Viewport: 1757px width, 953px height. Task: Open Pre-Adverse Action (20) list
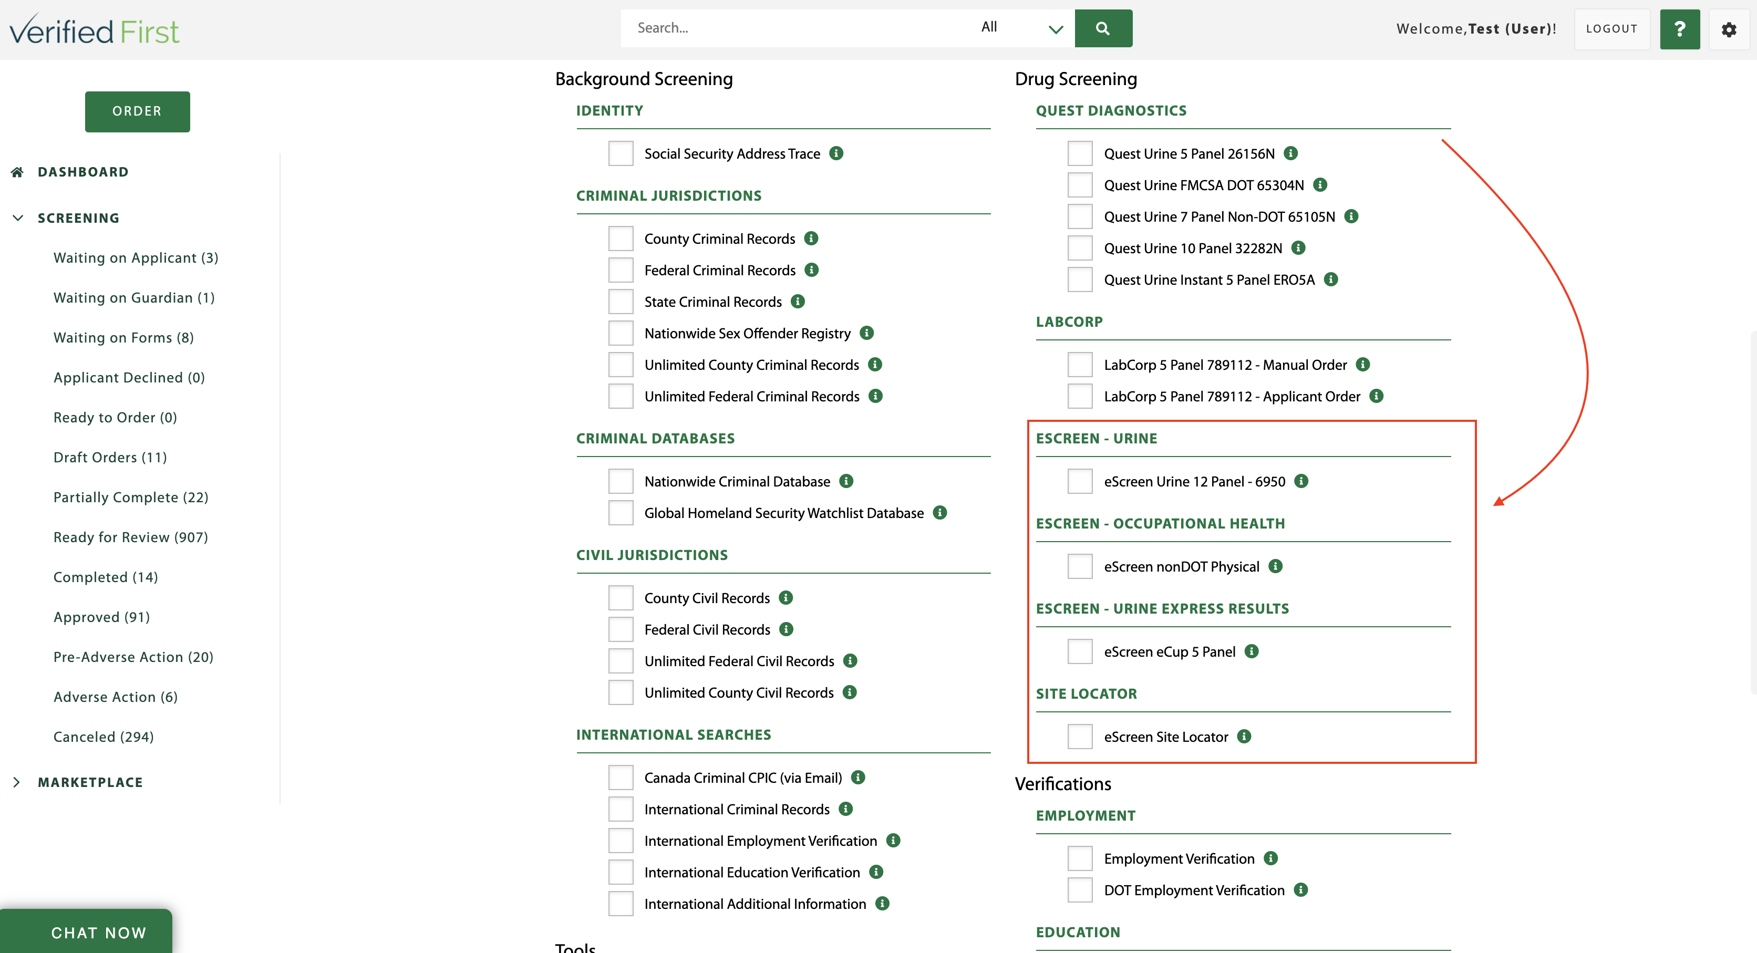coord(133,657)
